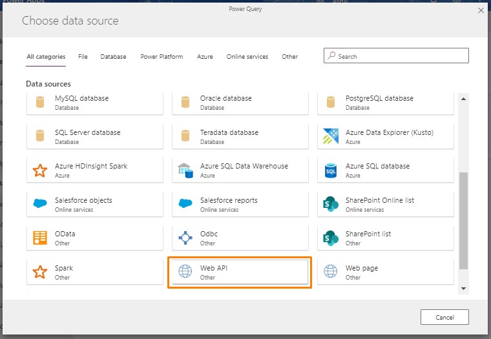The width and height of the screenshot is (491, 339).
Task: Choose the OData orange table icon
Action: [40, 238]
